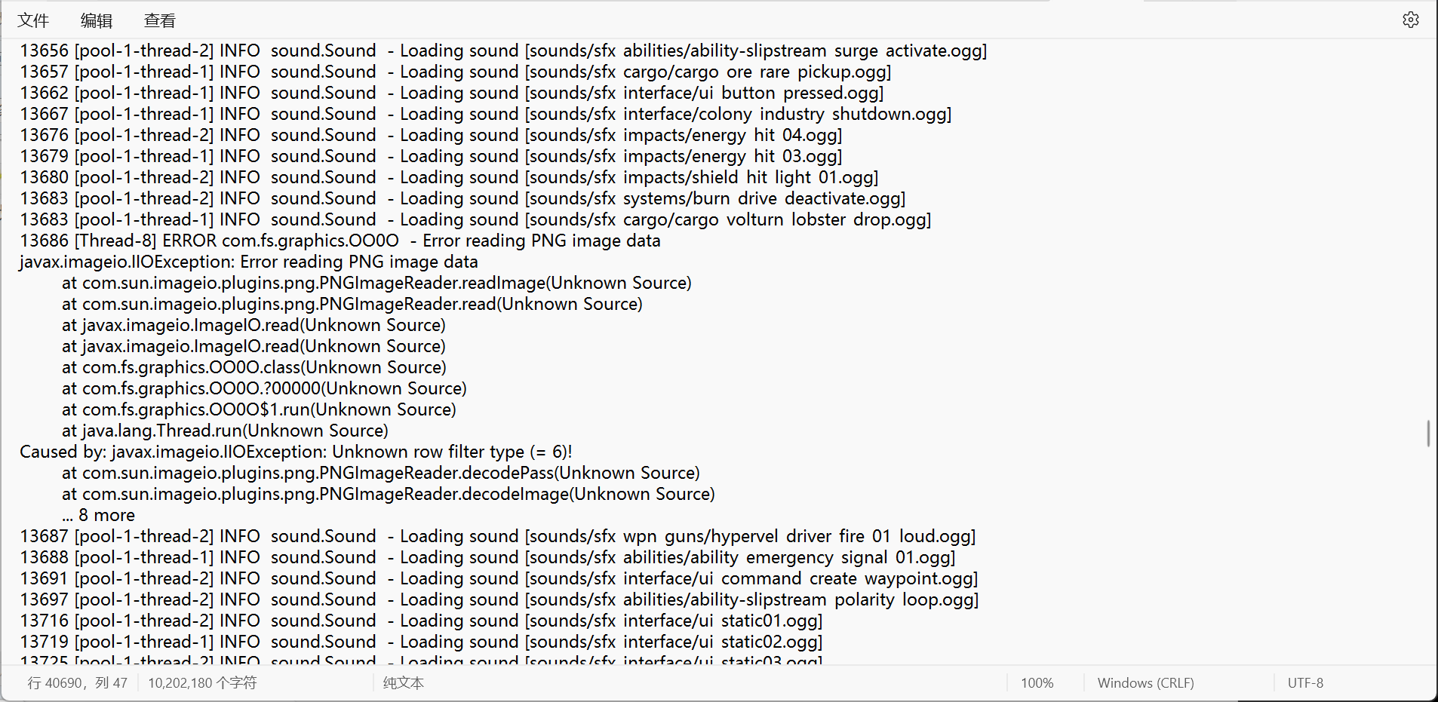
Task: Click the 'static01.ogg' log line
Action: [x=770, y=621]
